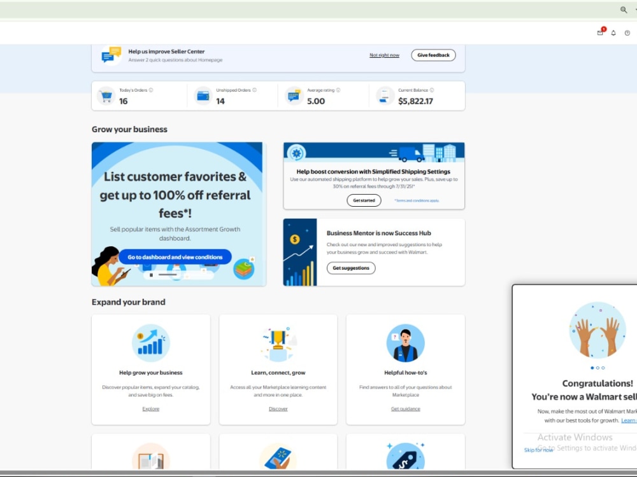Click the stacked books badge in banner
Image resolution: width=637 pixels, height=477 pixels.
244,269
